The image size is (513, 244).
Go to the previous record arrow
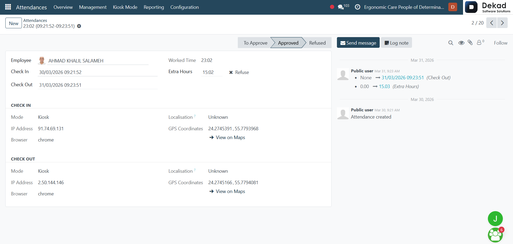(491, 23)
